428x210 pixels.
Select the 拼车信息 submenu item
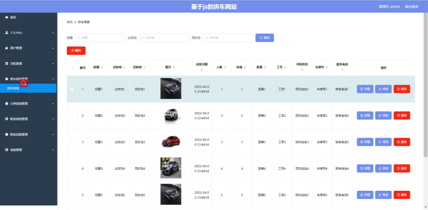point(28,88)
